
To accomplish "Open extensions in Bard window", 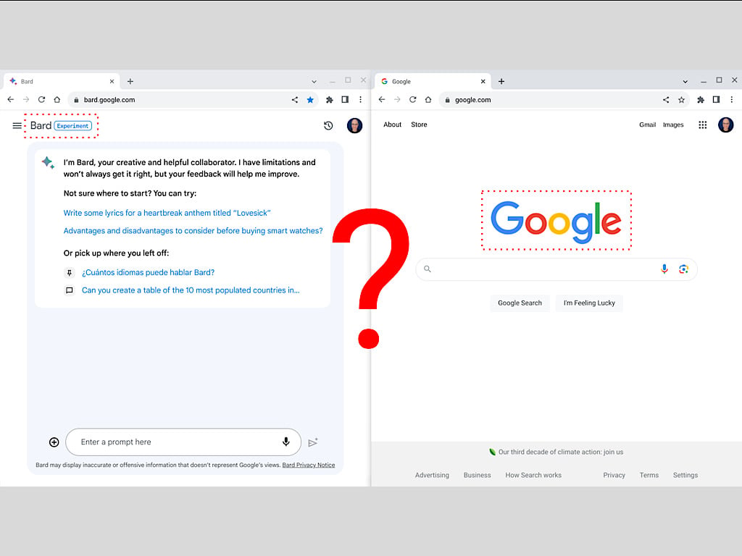I will (330, 100).
